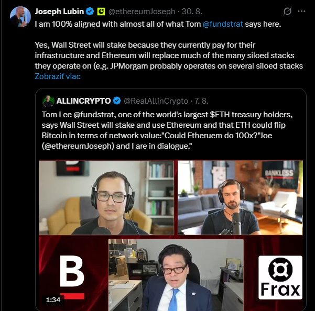Play the quoted video with Tom Lee

pos(171,235)
